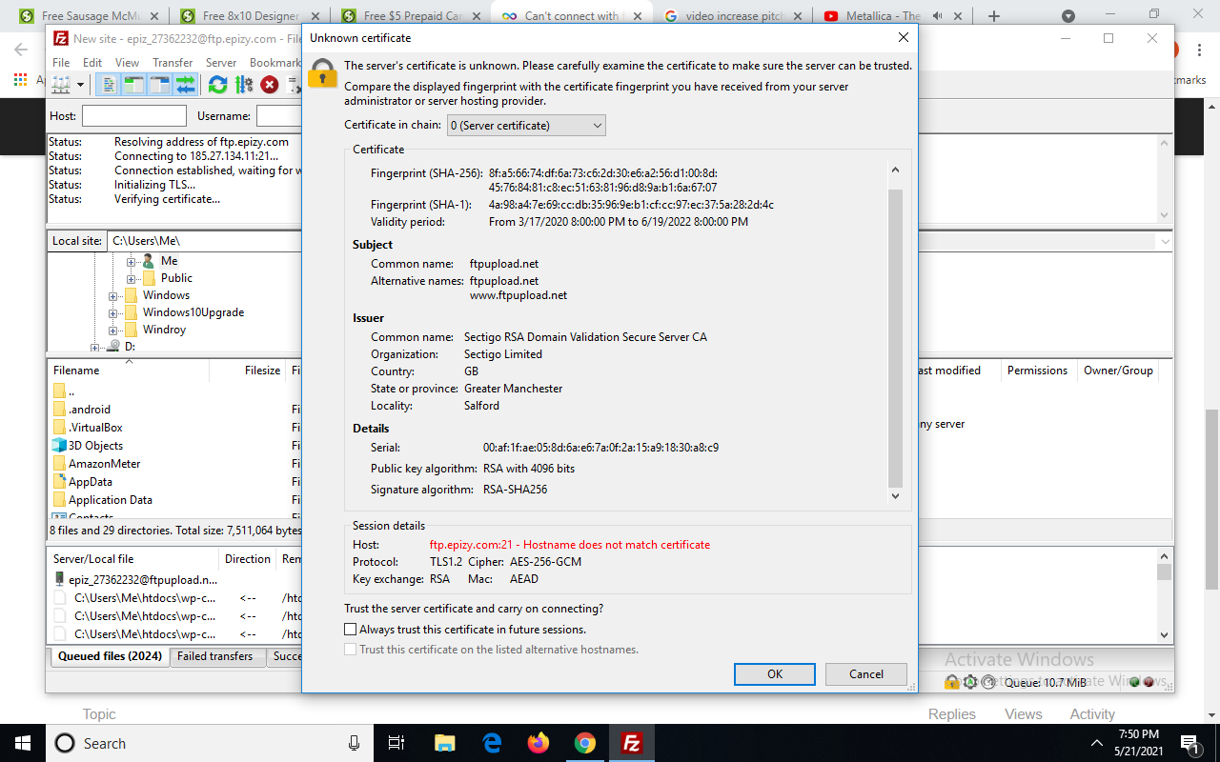Expand the Windows10Upgrade tree node

tap(112, 312)
